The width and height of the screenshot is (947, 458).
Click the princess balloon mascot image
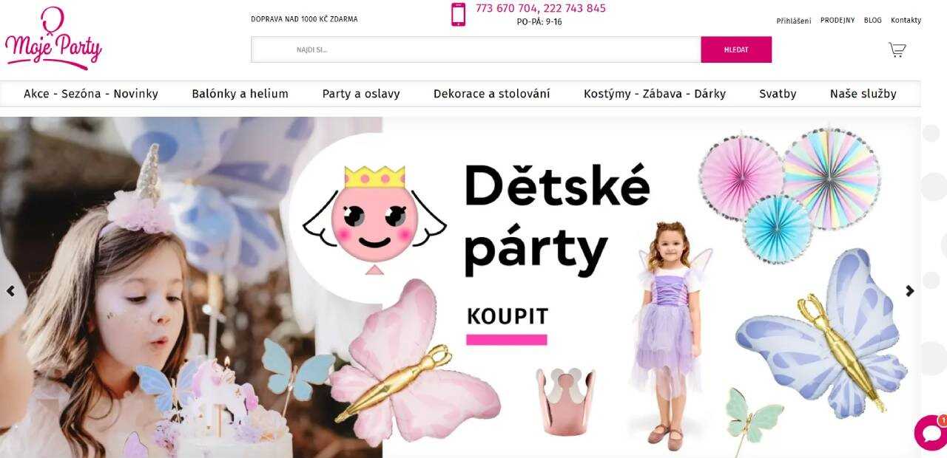click(375, 219)
